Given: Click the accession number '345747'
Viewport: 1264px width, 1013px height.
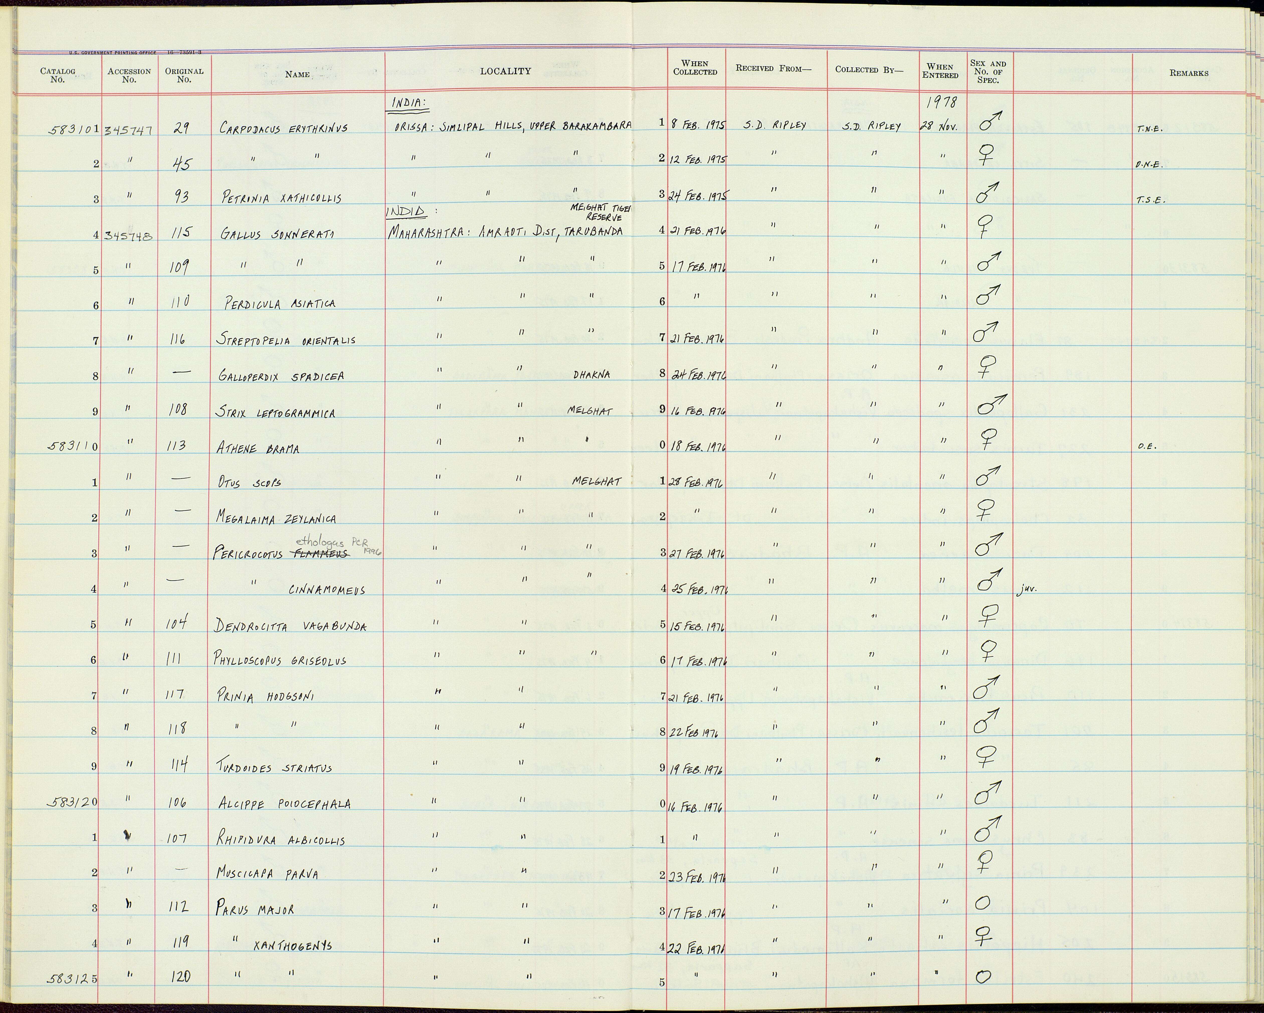Looking at the screenshot, I should click(128, 130).
